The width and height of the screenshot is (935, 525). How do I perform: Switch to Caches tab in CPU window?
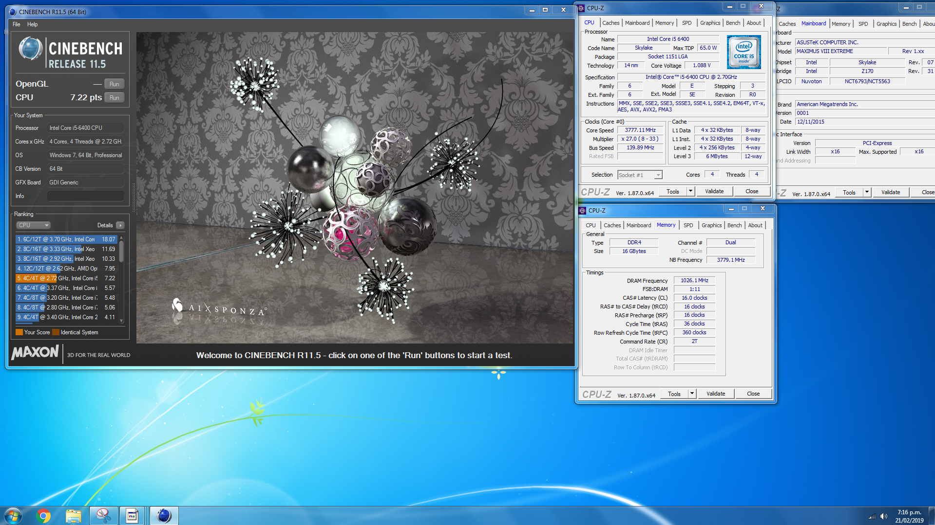tap(611, 23)
